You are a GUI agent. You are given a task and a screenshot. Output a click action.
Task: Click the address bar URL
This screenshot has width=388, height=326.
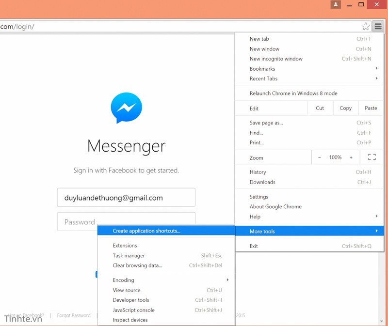[17, 27]
